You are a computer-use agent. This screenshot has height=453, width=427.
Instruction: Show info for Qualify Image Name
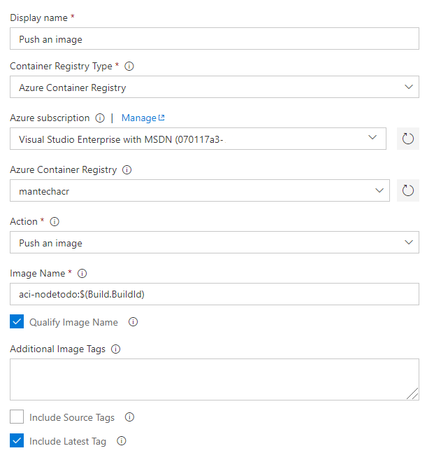tap(133, 322)
